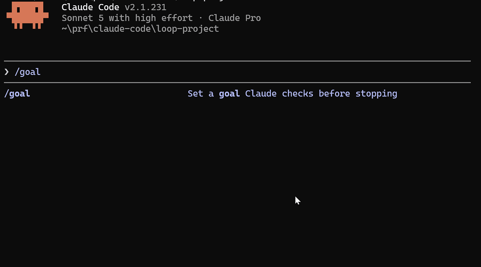Image resolution: width=481 pixels, height=267 pixels.
Task: Click the divider line below the prompt
Action: point(237,82)
